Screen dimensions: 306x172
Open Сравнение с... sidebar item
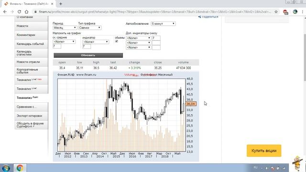(x=31, y=107)
